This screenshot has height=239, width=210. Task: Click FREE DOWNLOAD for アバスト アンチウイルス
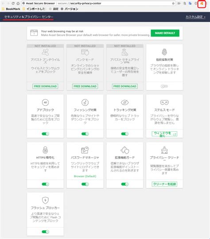[45, 86]
